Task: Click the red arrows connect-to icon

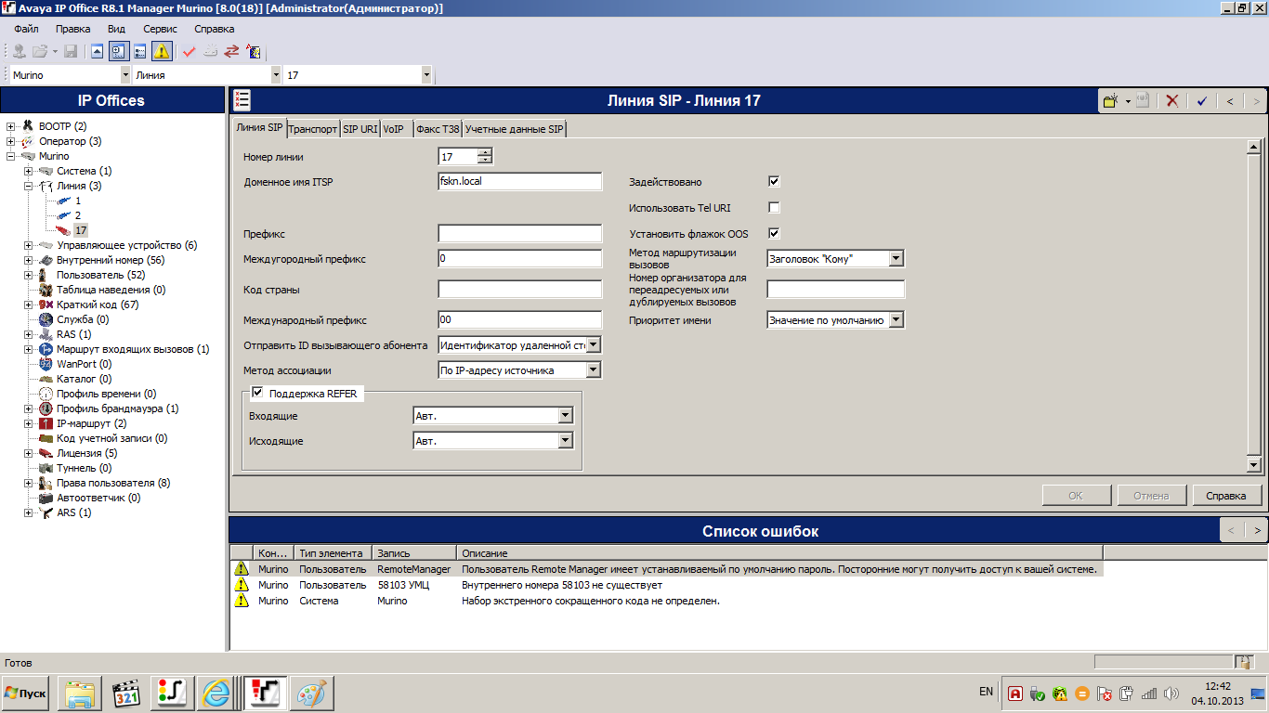Action: pos(232,51)
